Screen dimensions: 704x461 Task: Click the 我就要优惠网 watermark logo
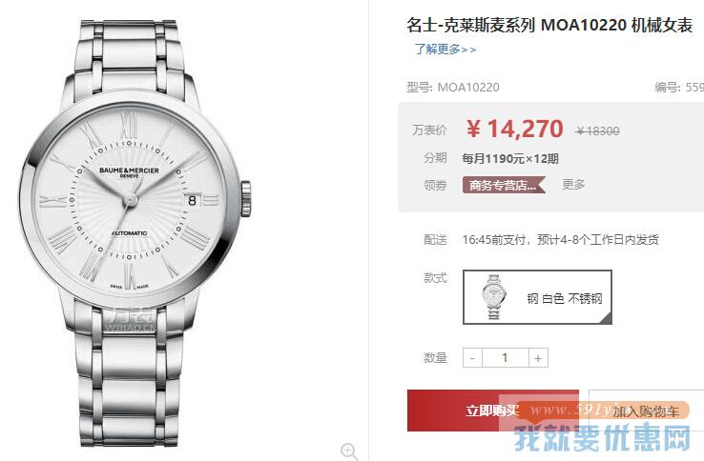click(x=602, y=437)
